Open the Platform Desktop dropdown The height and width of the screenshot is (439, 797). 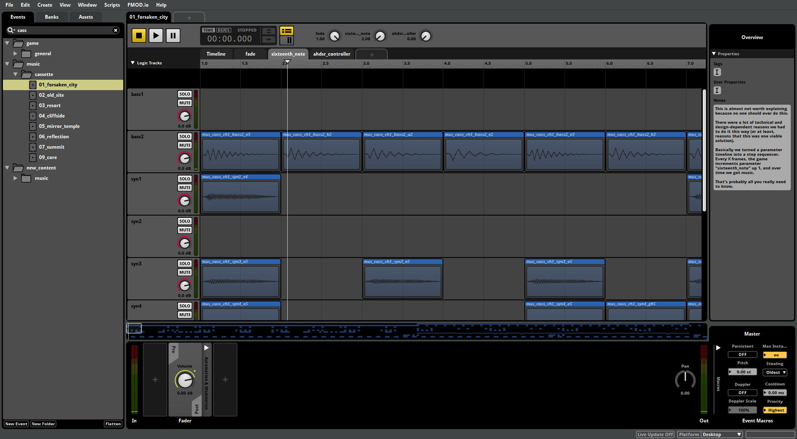click(x=722, y=434)
